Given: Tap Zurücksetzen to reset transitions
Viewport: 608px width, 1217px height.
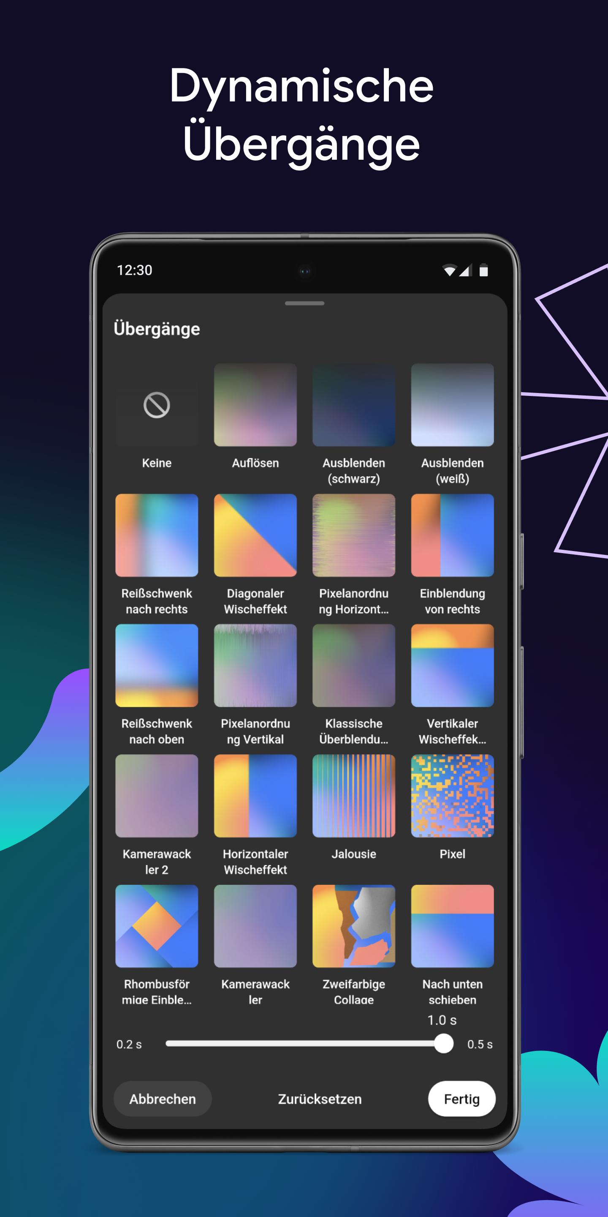Looking at the screenshot, I should pos(320,1099).
